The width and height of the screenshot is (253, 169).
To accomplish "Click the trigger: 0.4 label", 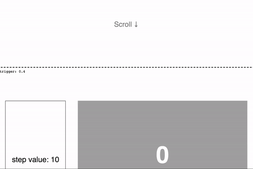I will point(12,71).
